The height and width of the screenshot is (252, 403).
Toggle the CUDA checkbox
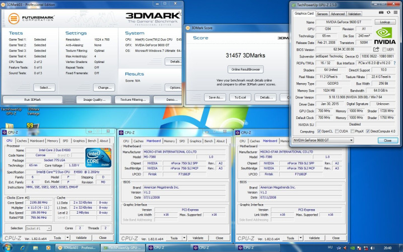(337, 131)
